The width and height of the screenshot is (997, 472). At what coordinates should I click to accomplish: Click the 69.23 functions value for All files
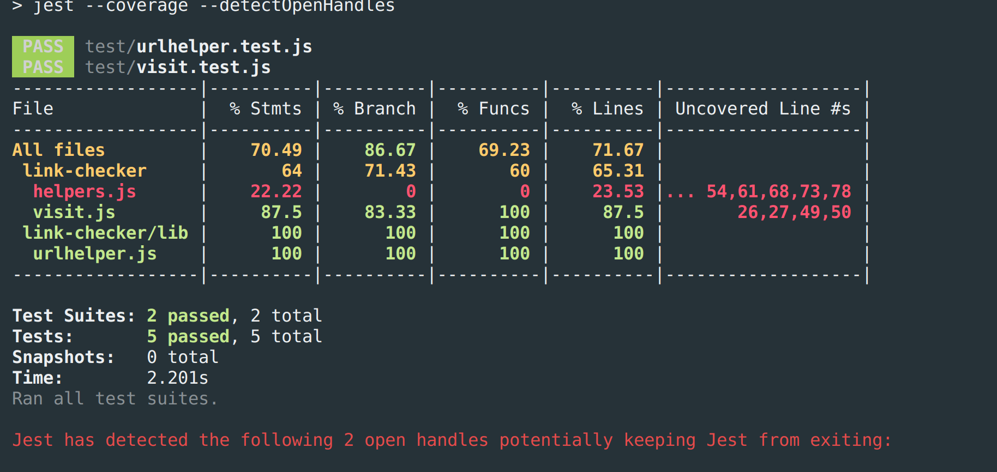(x=504, y=150)
